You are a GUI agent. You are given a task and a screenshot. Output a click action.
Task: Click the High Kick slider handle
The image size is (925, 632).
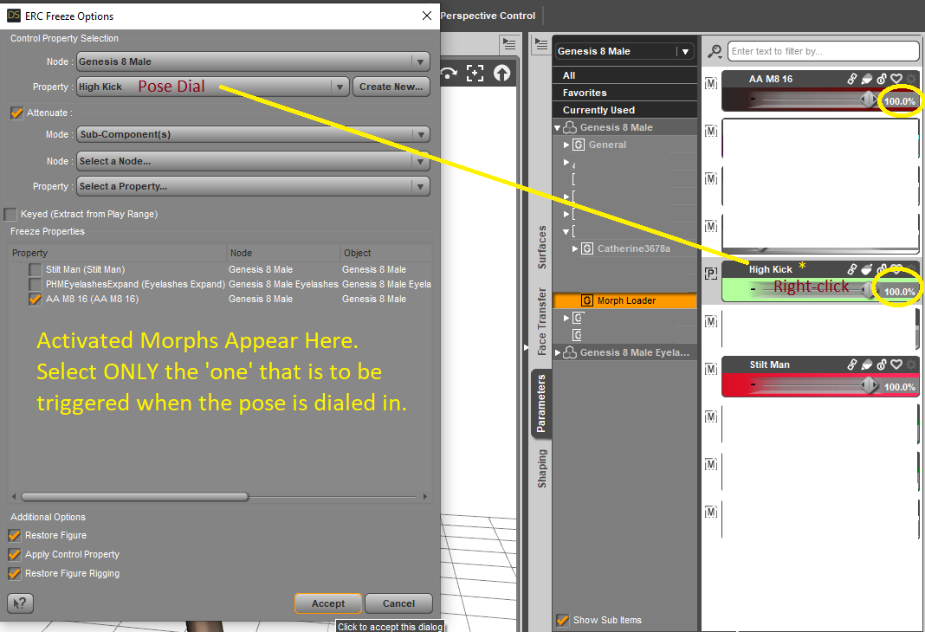click(869, 289)
